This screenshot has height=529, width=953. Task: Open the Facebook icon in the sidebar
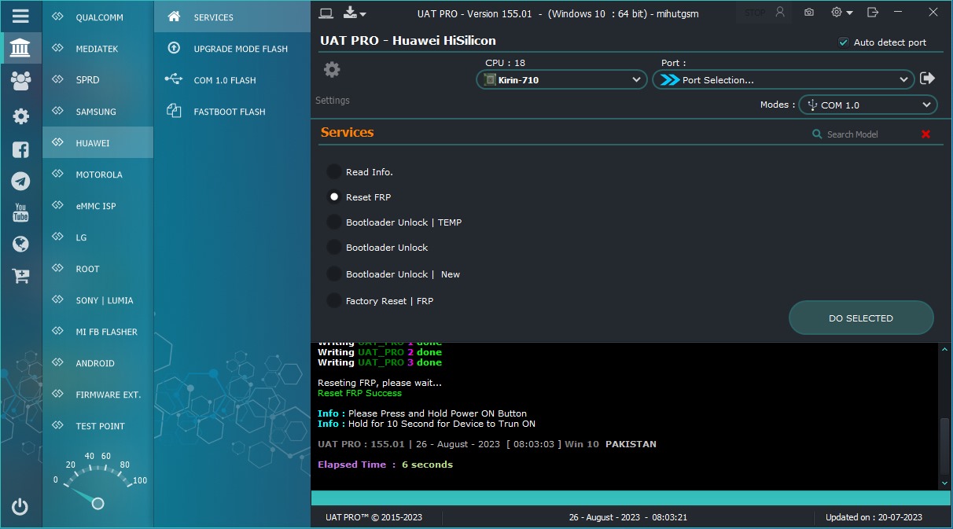coord(20,149)
